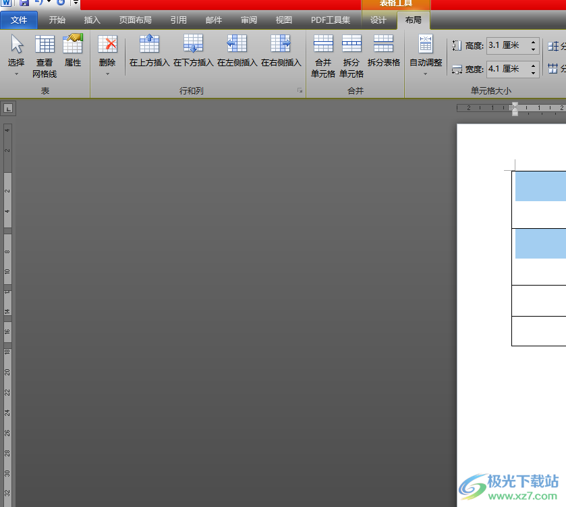Insert row below (在下方插入)
566x507 pixels.
(193, 51)
